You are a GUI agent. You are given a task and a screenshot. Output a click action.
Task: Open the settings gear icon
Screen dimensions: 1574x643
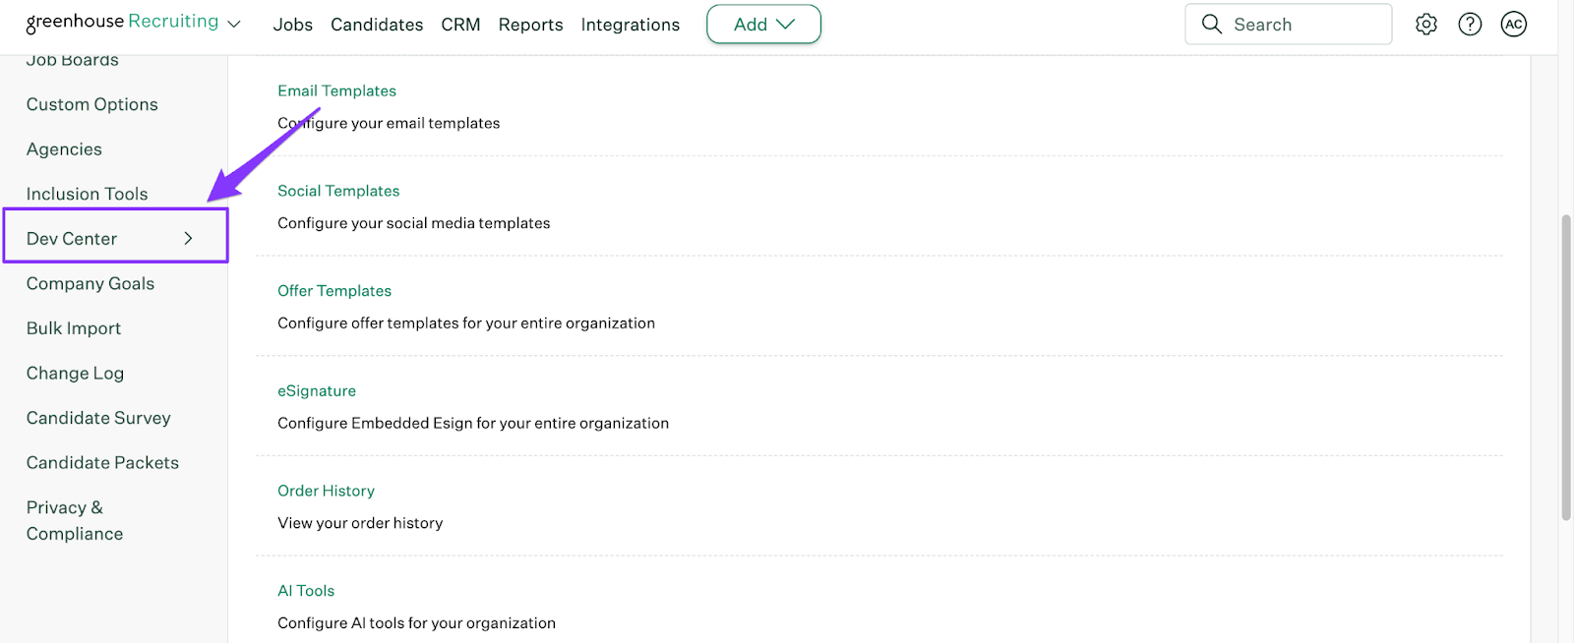tap(1425, 25)
